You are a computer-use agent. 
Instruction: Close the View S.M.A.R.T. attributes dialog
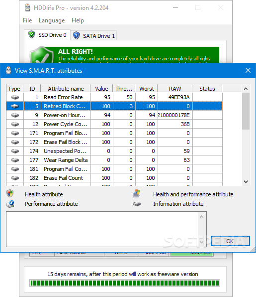248,70
